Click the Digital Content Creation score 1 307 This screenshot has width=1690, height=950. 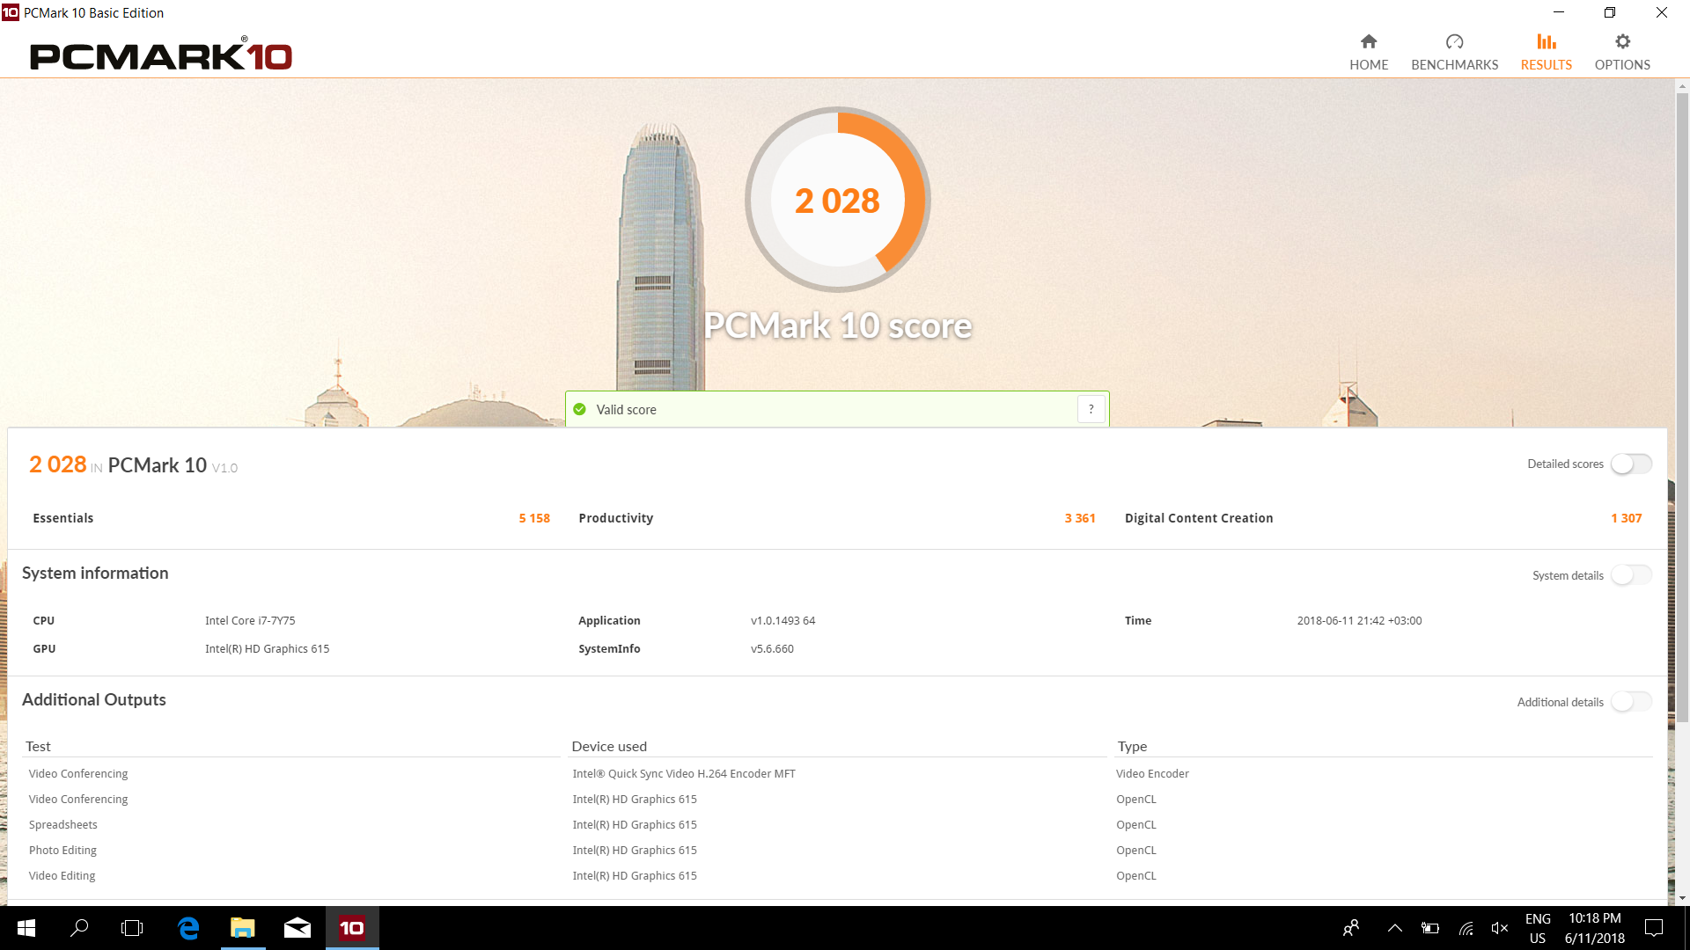1626,518
